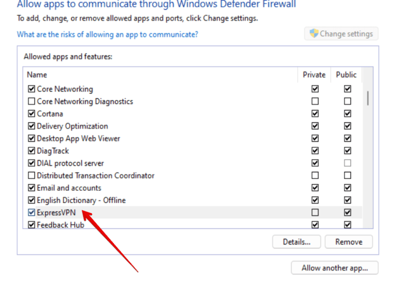The image size is (401, 281).
Task: Open the risks of allowing an app link
Action: (108, 34)
